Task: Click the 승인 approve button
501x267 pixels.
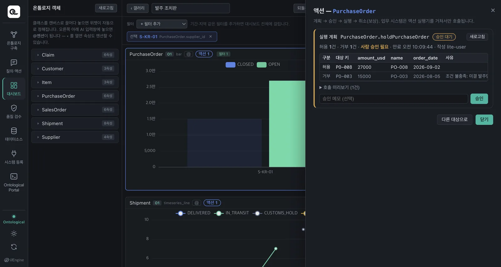Action: pos(479,99)
